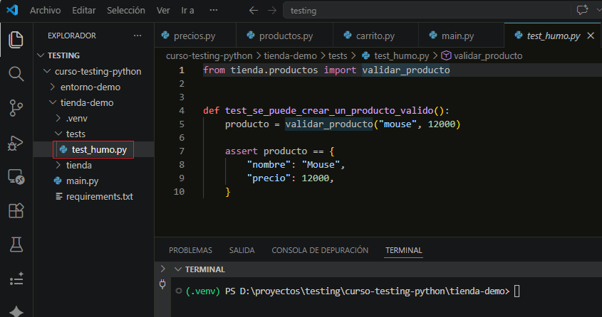Switch to the productos.py tab
This screenshot has width=602, height=317.
coord(284,36)
